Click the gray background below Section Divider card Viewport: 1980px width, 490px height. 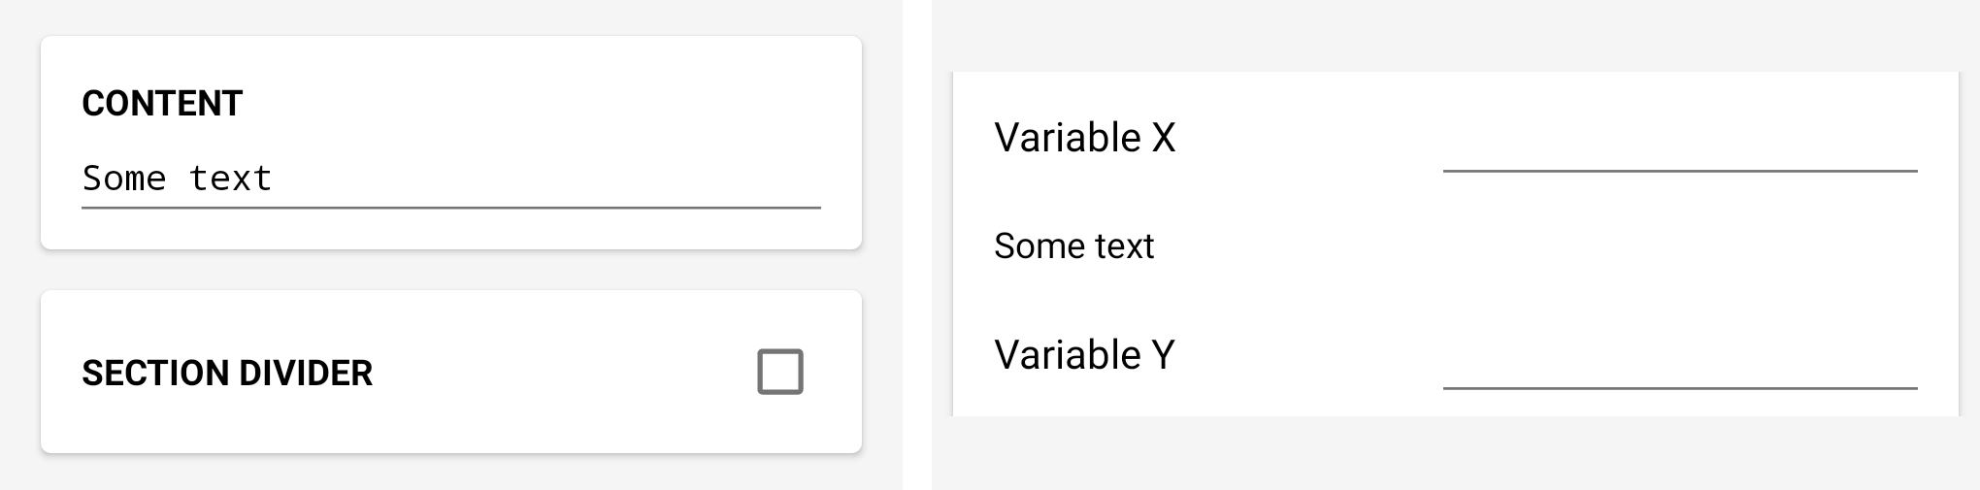click(450, 474)
